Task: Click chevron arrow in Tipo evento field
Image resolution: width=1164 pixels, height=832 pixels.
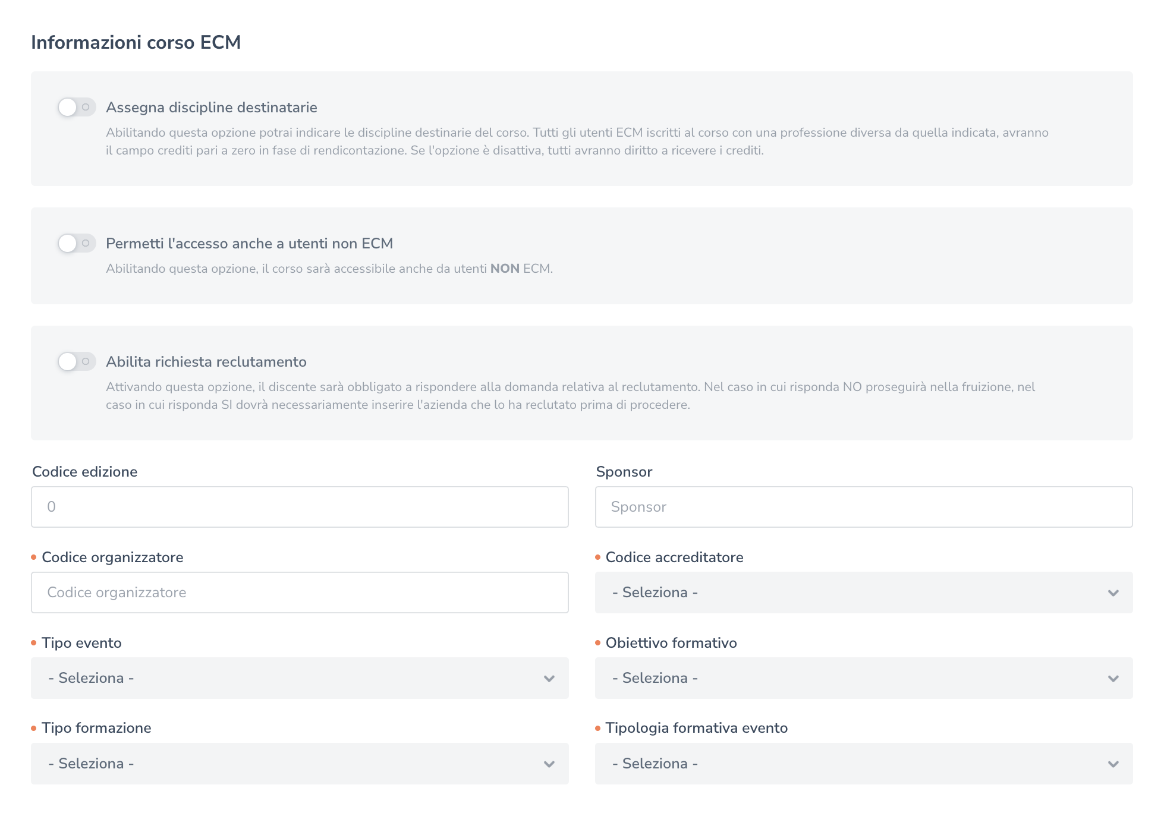Action: tap(549, 679)
